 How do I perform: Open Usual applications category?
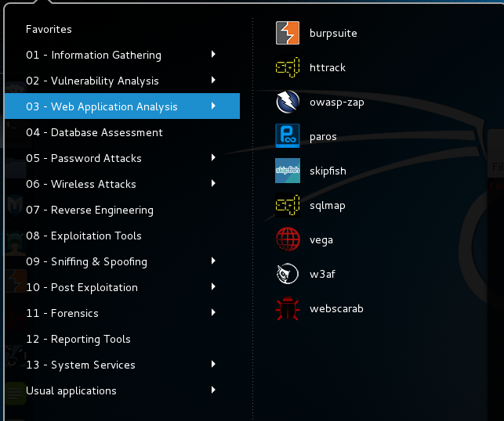pyautogui.click(x=122, y=390)
